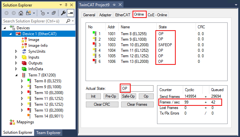
Task: Click the Pending Changes Filter clock icon
Action: pos(43,13)
